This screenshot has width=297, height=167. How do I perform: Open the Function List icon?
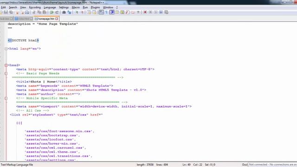click(x=128, y=13)
